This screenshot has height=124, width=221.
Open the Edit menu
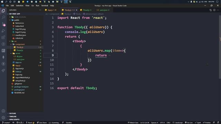12,6
